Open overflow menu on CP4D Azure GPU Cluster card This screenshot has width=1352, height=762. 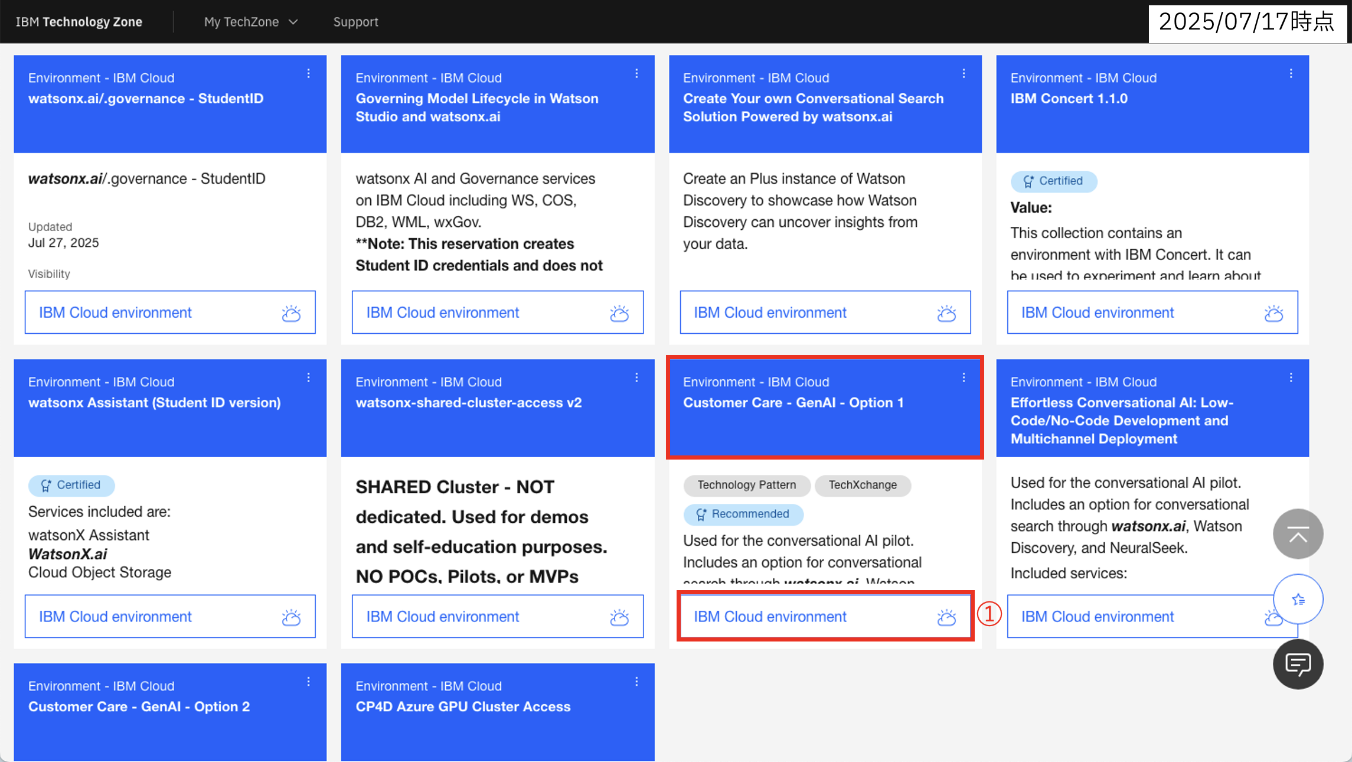(x=636, y=682)
